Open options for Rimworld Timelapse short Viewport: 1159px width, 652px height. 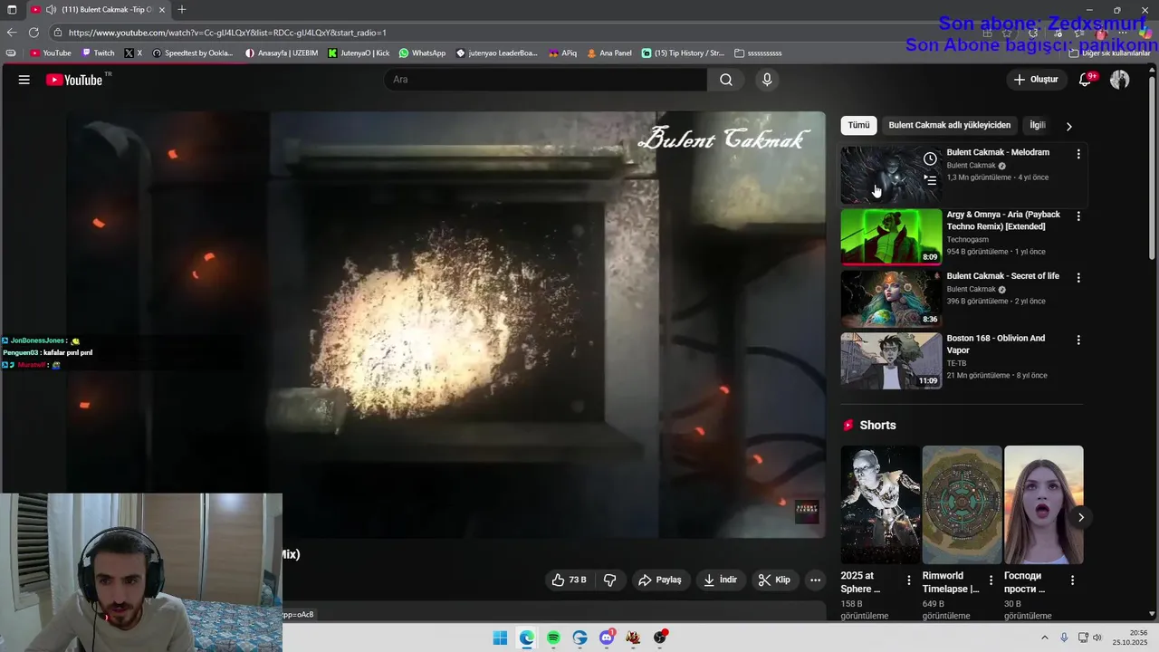click(x=991, y=580)
